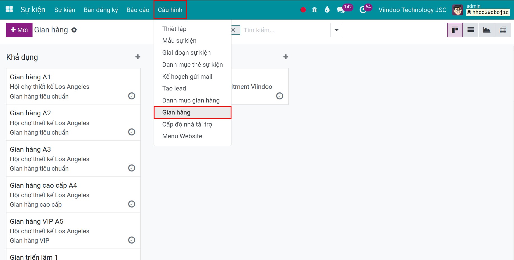Image resolution: width=514 pixels, height=260 pixels.
Task: Click Viindoo Technology JSC company switcher
Action: coord(412,10)
